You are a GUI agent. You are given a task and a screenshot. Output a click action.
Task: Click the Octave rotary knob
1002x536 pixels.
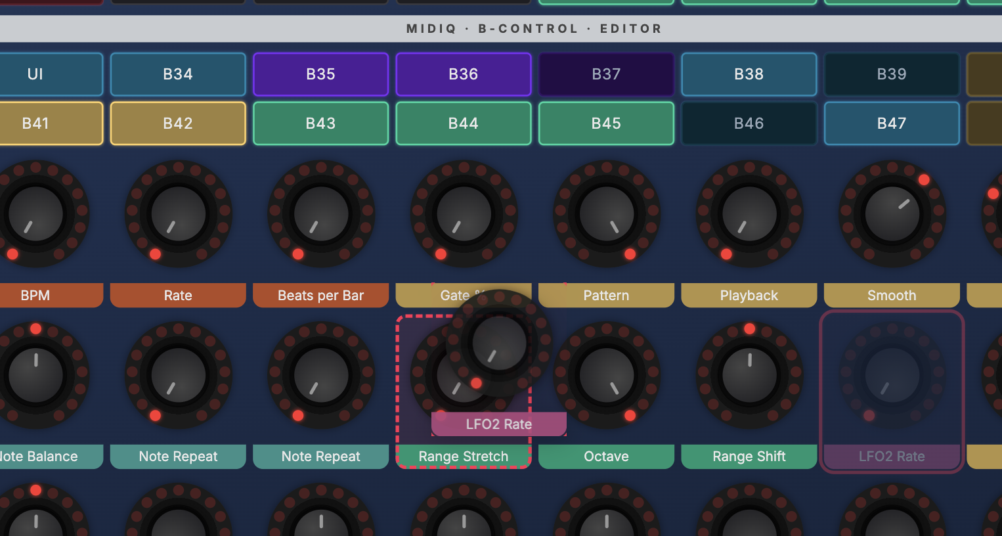click(x=606, y=375)
